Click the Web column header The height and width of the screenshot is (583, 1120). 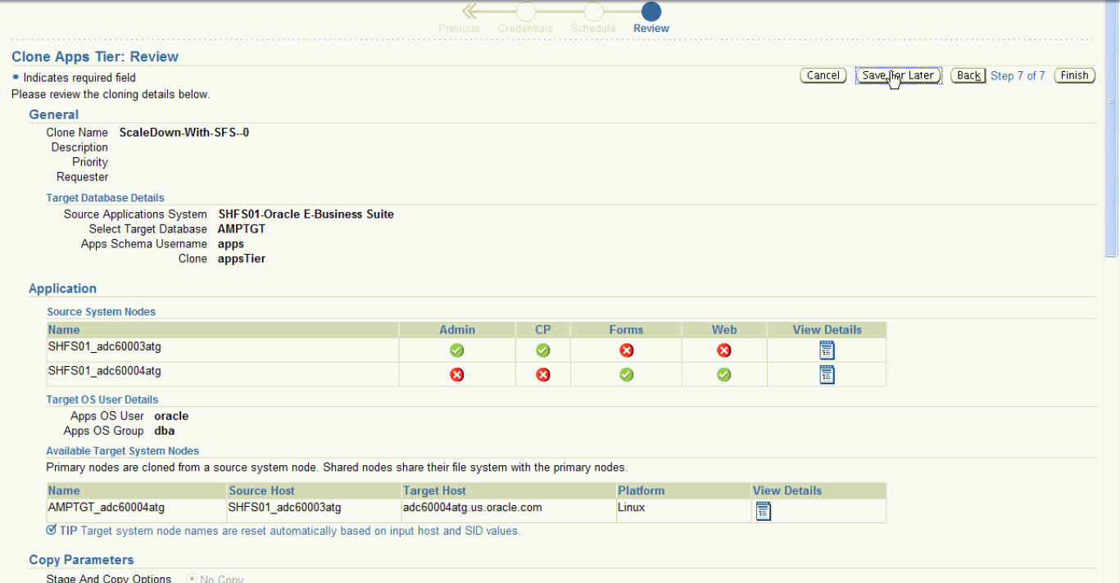point(724,329)
